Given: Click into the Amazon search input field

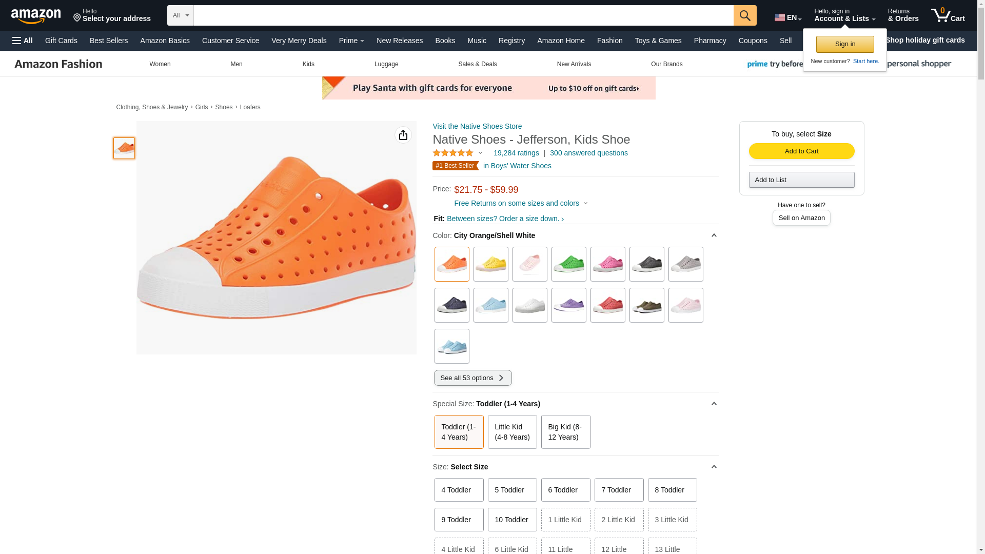Looking at the screenshot, I should pyautogui.click(x=463, y=15).
